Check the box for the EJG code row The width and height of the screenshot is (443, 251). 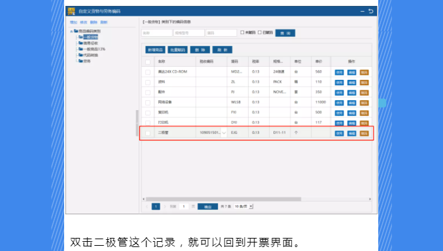148,133
